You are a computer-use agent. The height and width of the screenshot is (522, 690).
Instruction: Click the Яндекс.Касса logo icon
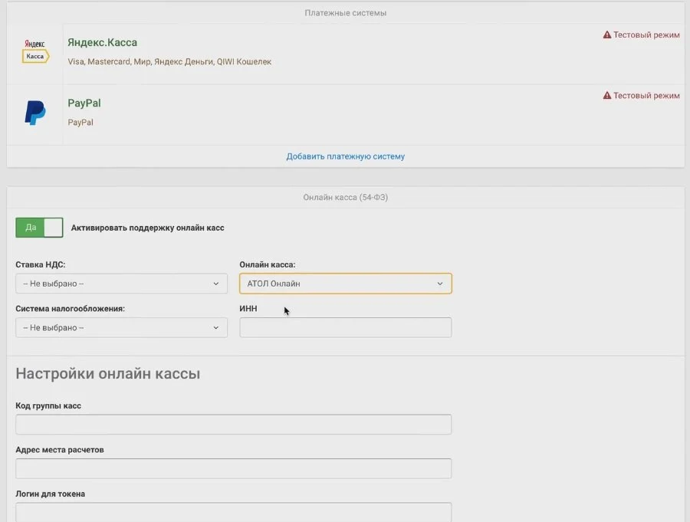35,51
